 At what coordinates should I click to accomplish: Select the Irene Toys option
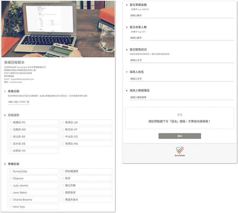pos(33,207)
